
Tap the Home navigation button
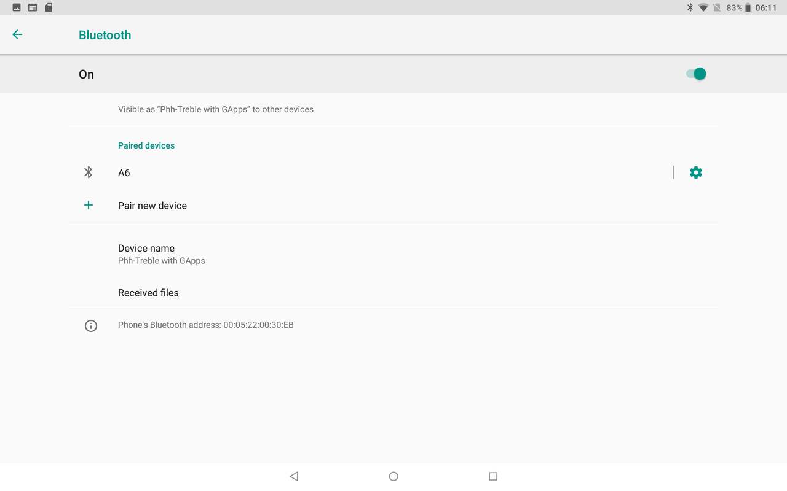[393, 476]
